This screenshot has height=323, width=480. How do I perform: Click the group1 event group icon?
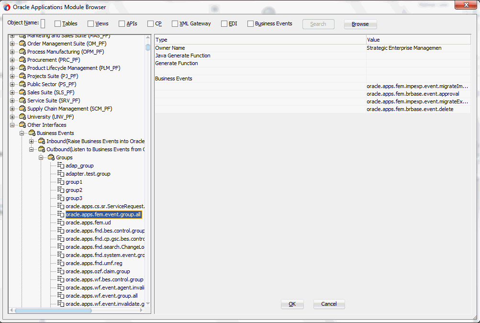coord(61,182)
